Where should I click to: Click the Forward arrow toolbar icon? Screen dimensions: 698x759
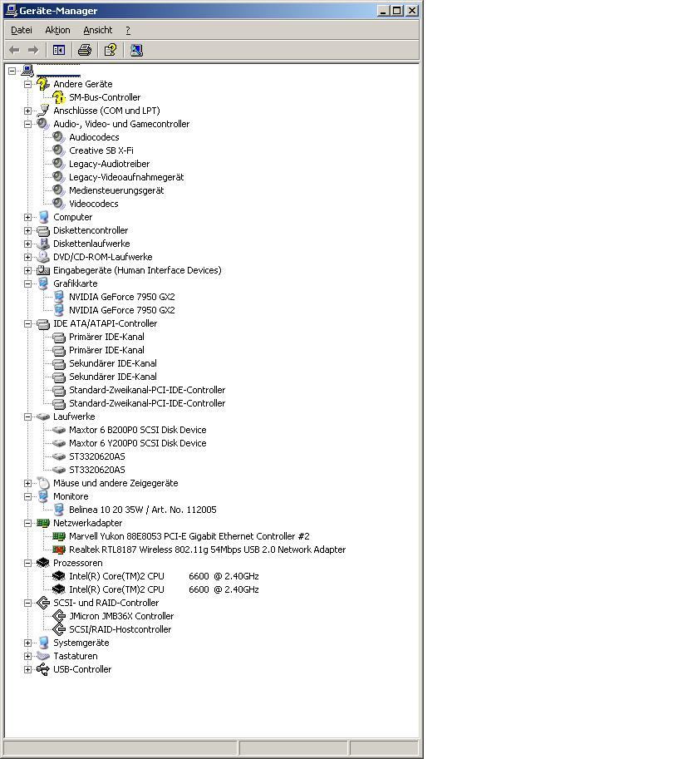(33, 50)
